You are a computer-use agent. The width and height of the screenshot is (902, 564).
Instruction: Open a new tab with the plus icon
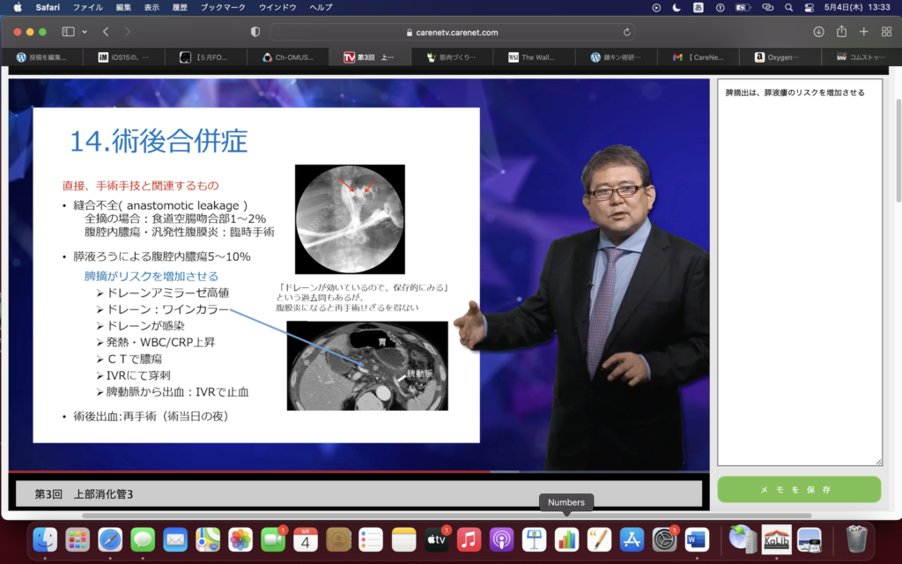coord(863,32)
